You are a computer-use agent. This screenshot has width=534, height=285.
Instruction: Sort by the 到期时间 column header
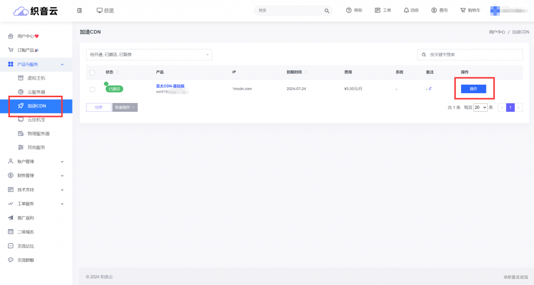[x=296, y=72]
